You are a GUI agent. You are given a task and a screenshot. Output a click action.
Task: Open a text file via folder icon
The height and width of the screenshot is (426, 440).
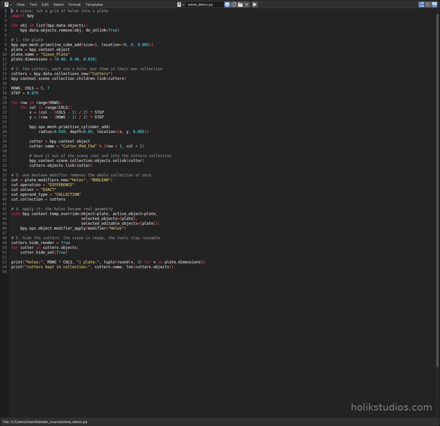tap(240, 5)
